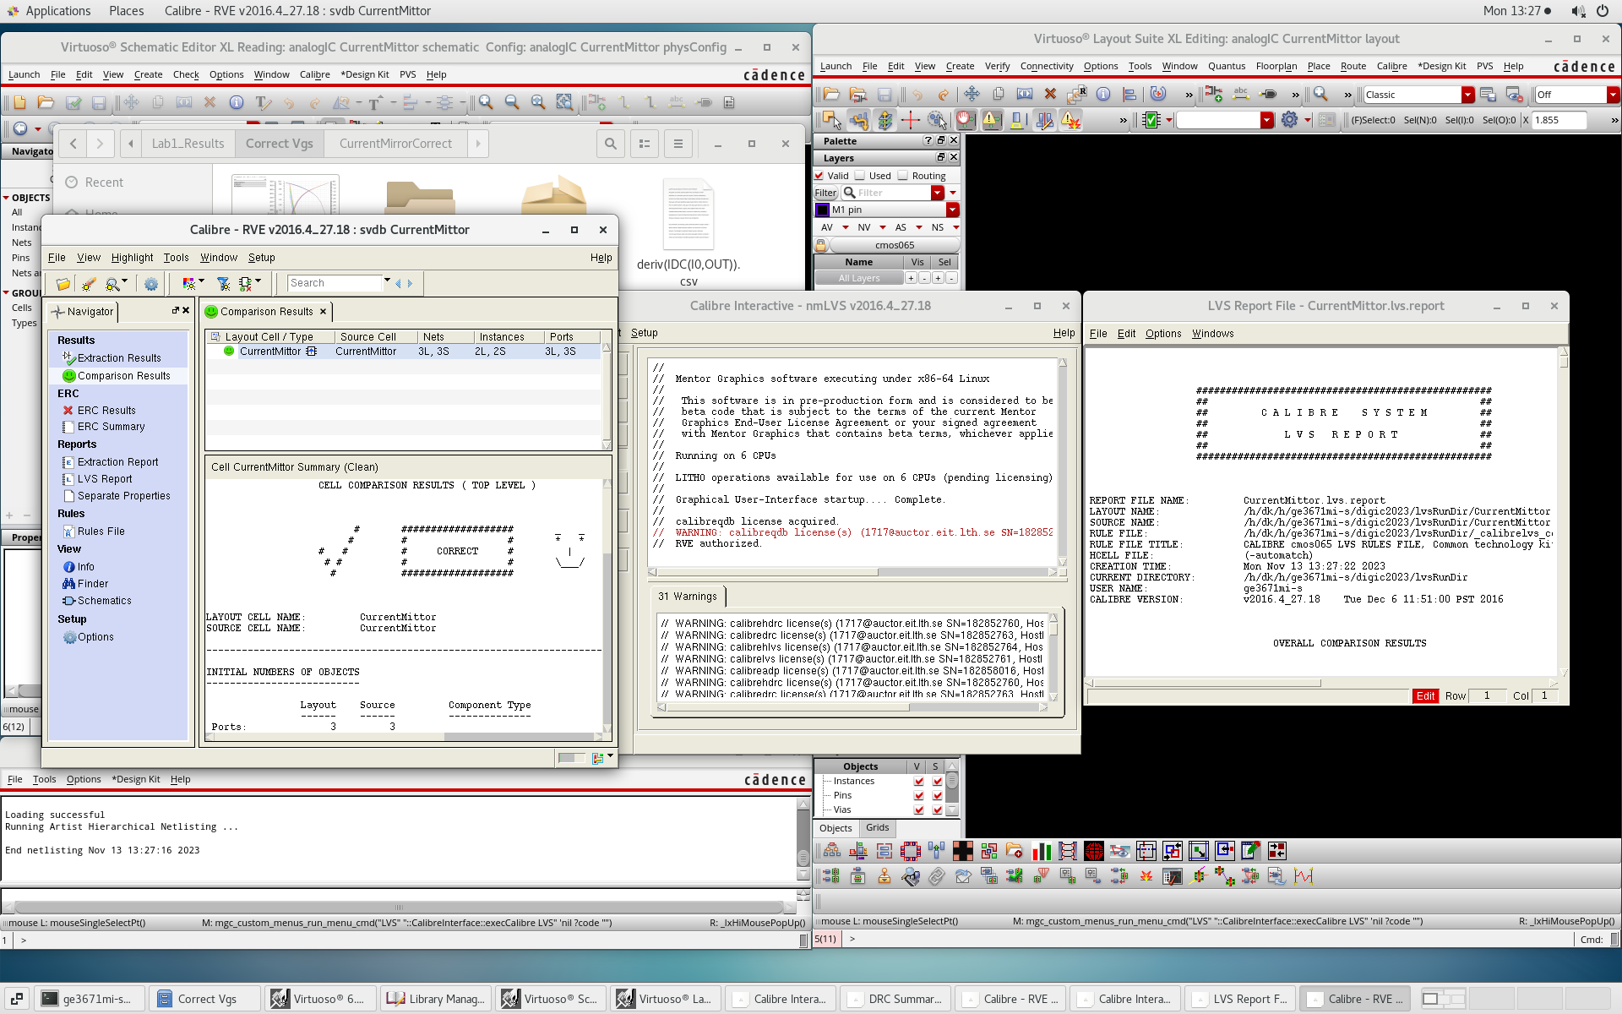Toggle Instances selectable checkbox in Objects panel

pyautogui.click(x=937, y=782)
